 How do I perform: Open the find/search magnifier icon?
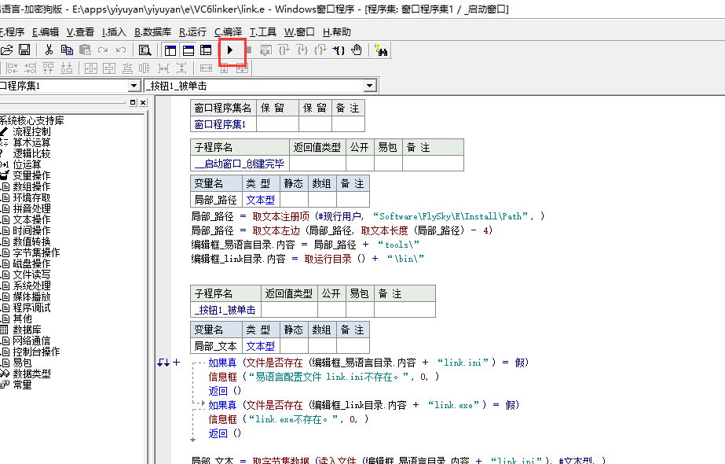[x=145, y=50]
